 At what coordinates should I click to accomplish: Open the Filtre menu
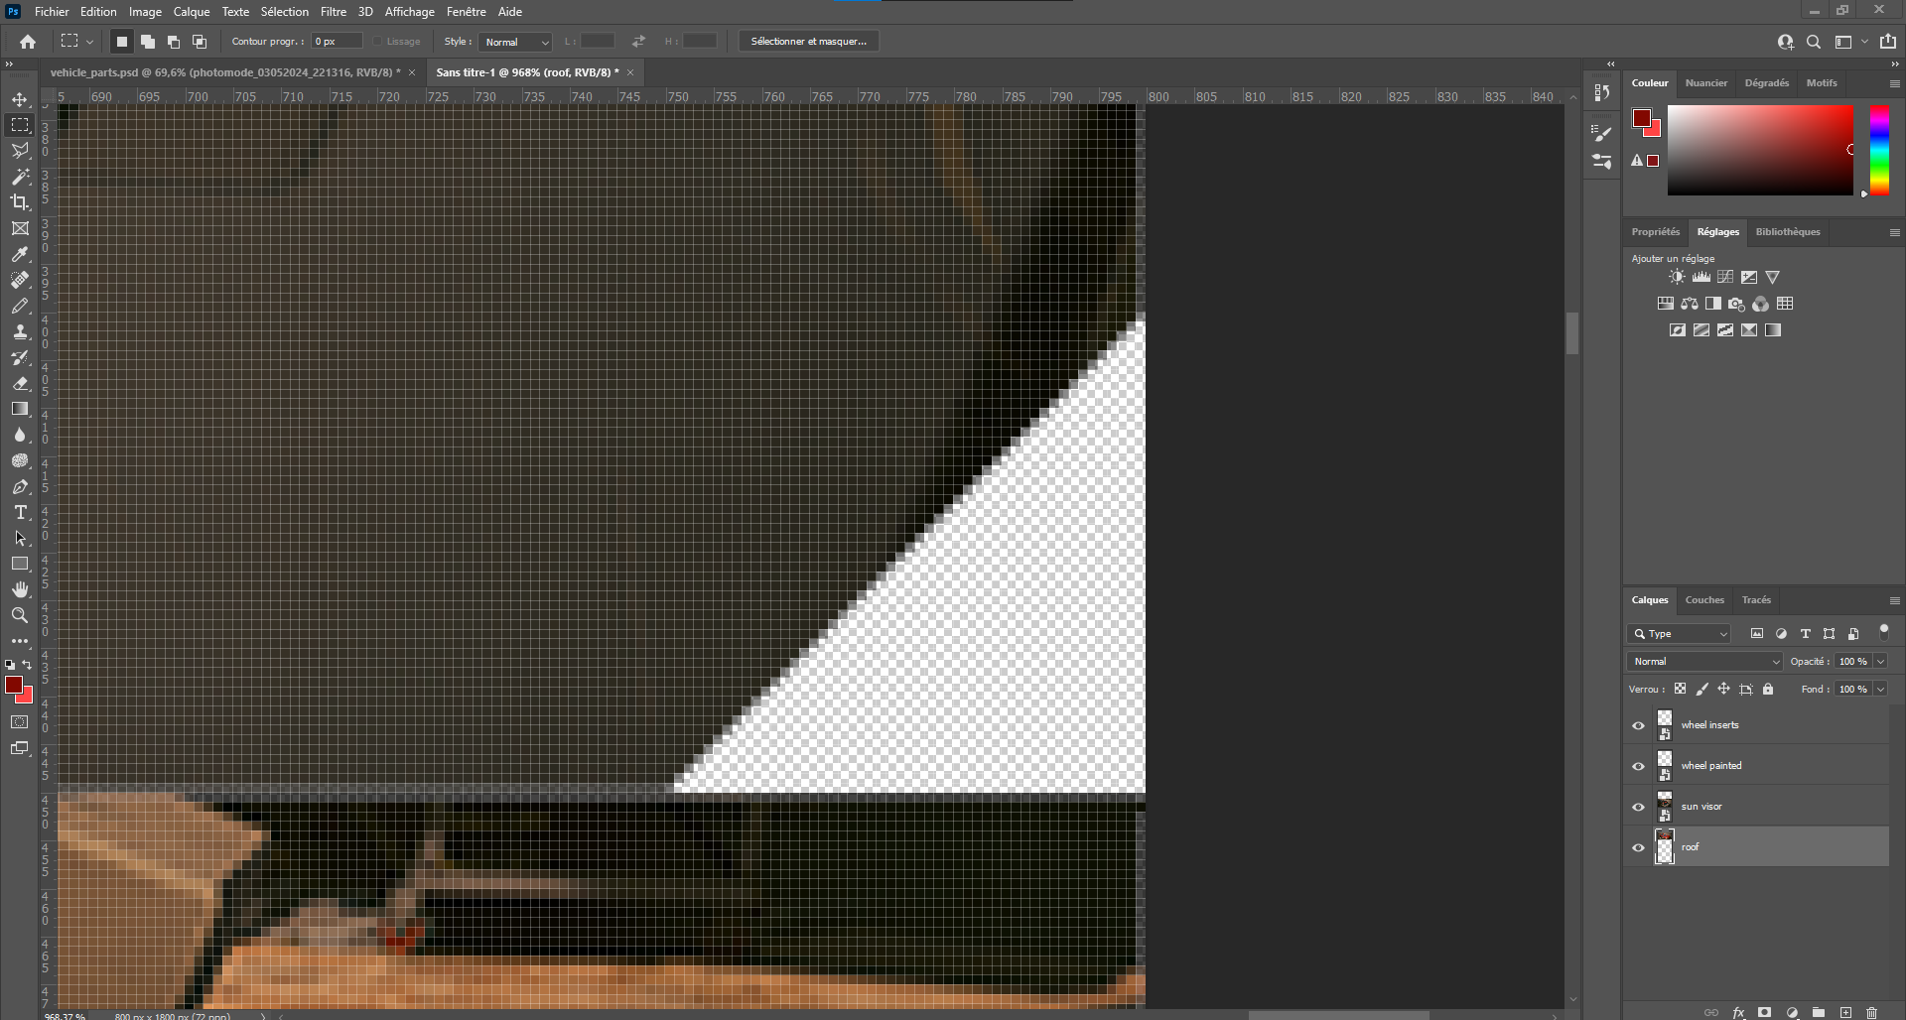coord(333,12)
